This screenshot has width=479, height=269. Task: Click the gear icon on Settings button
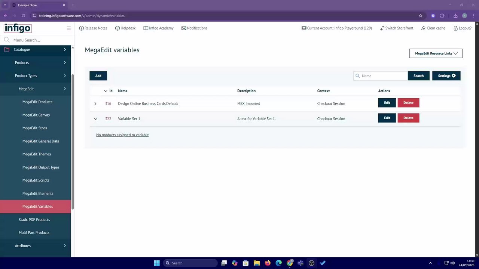454,76
